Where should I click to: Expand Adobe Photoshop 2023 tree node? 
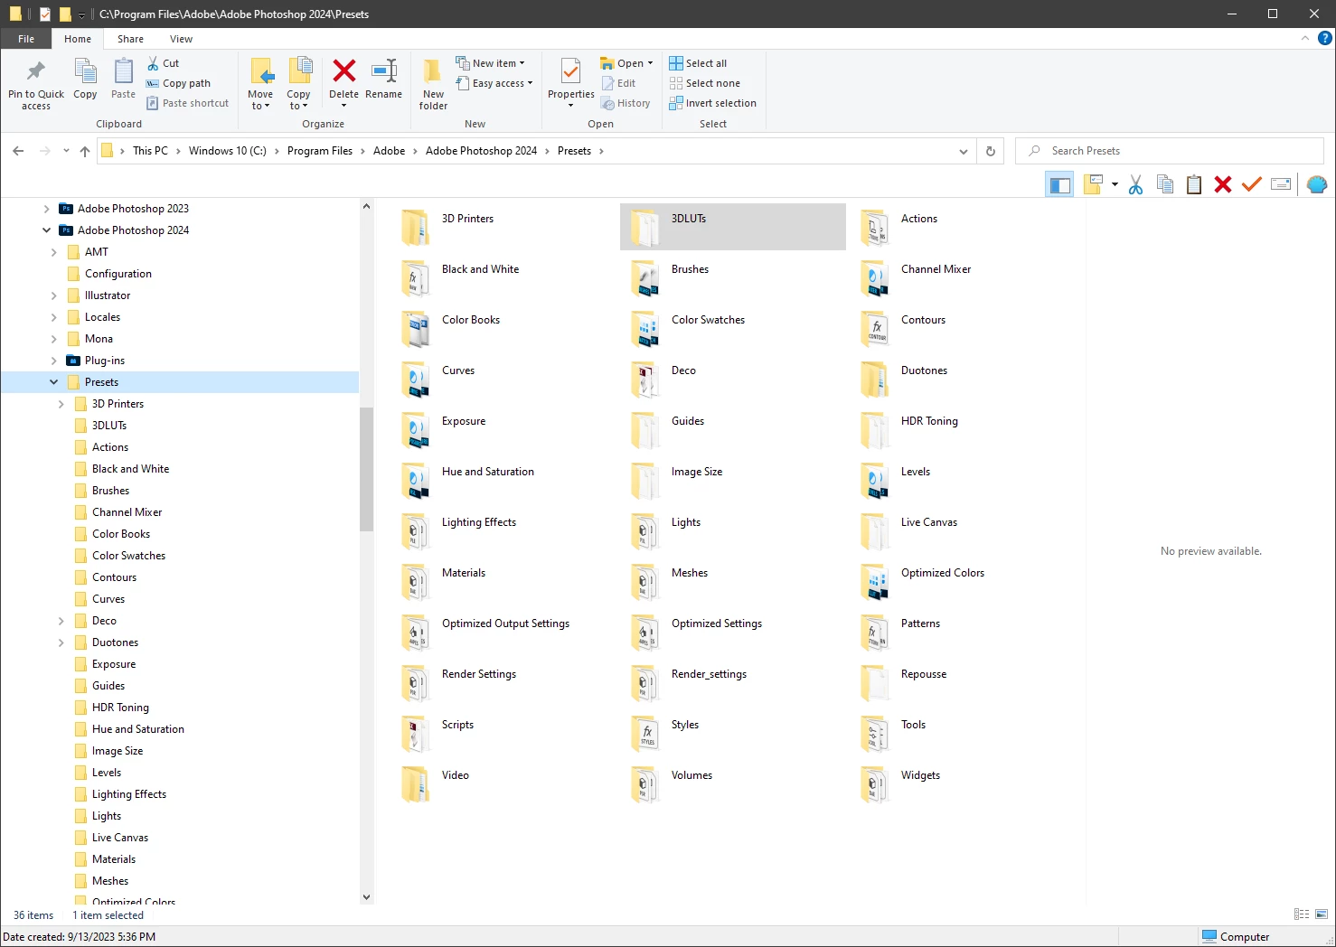coord(46,209)
